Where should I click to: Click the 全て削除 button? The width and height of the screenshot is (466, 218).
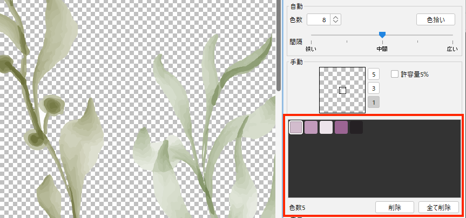438,207
